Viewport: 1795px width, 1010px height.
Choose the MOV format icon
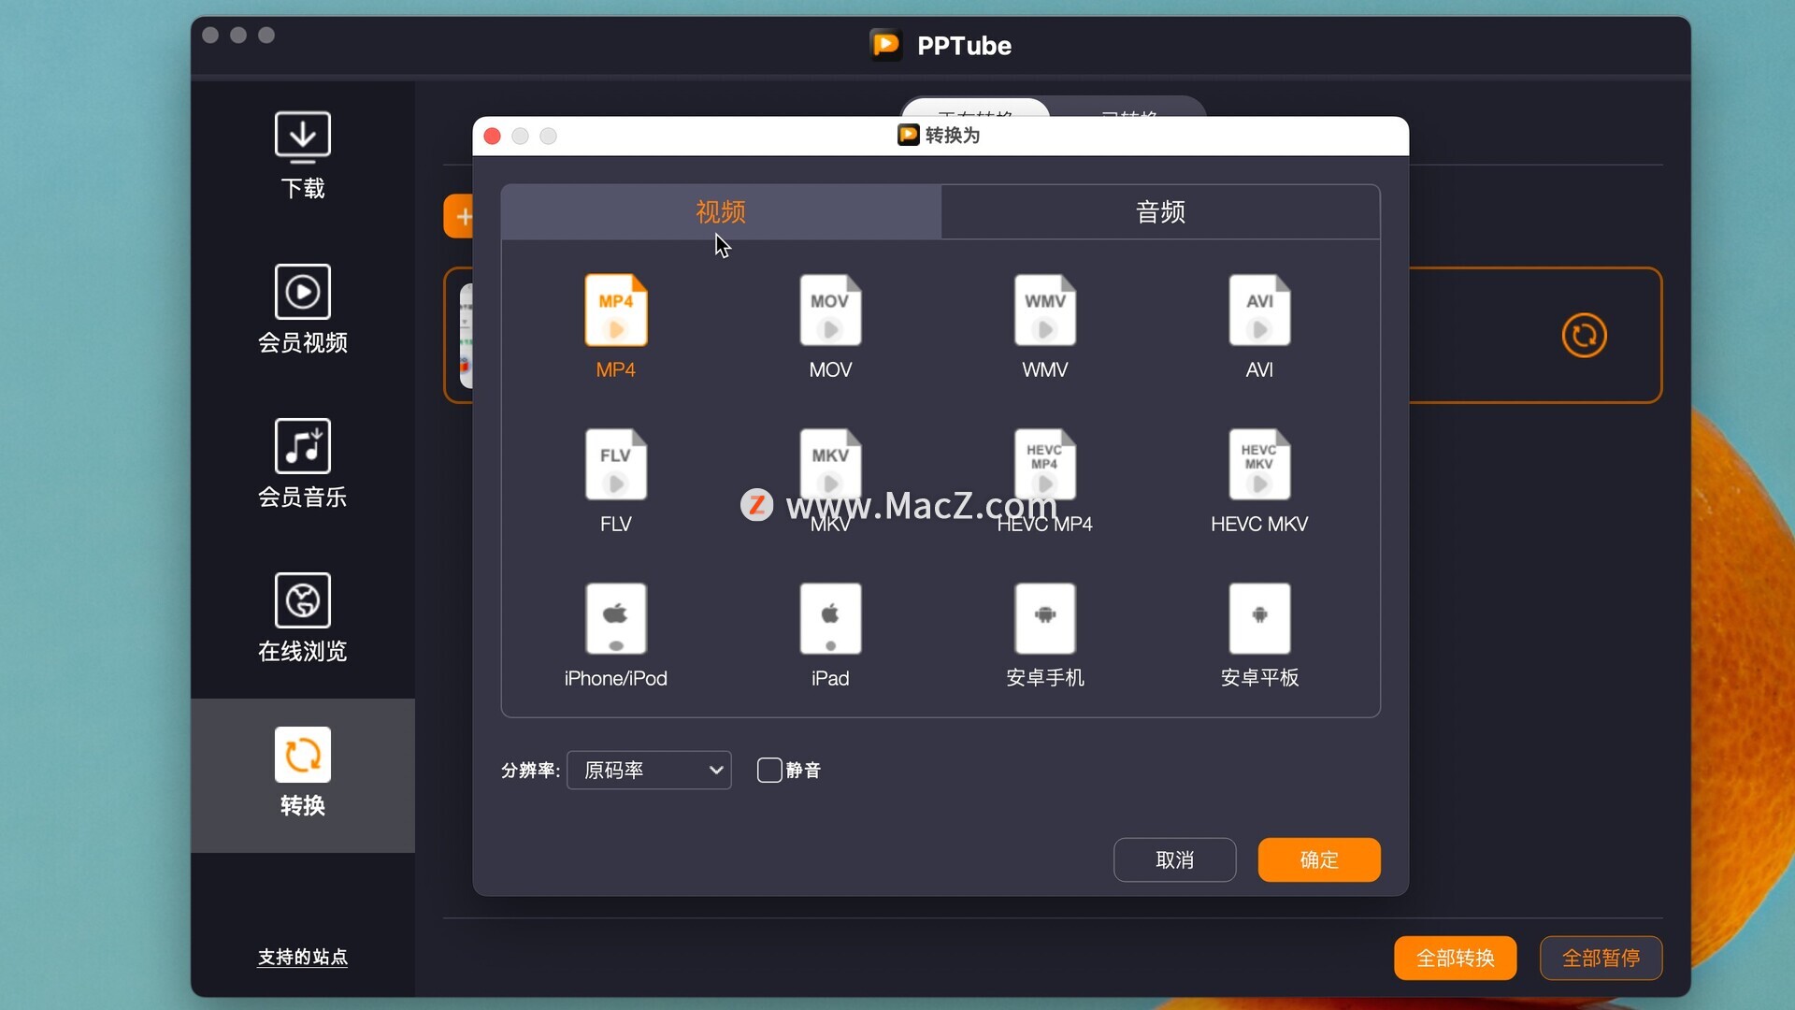(830, 310)
